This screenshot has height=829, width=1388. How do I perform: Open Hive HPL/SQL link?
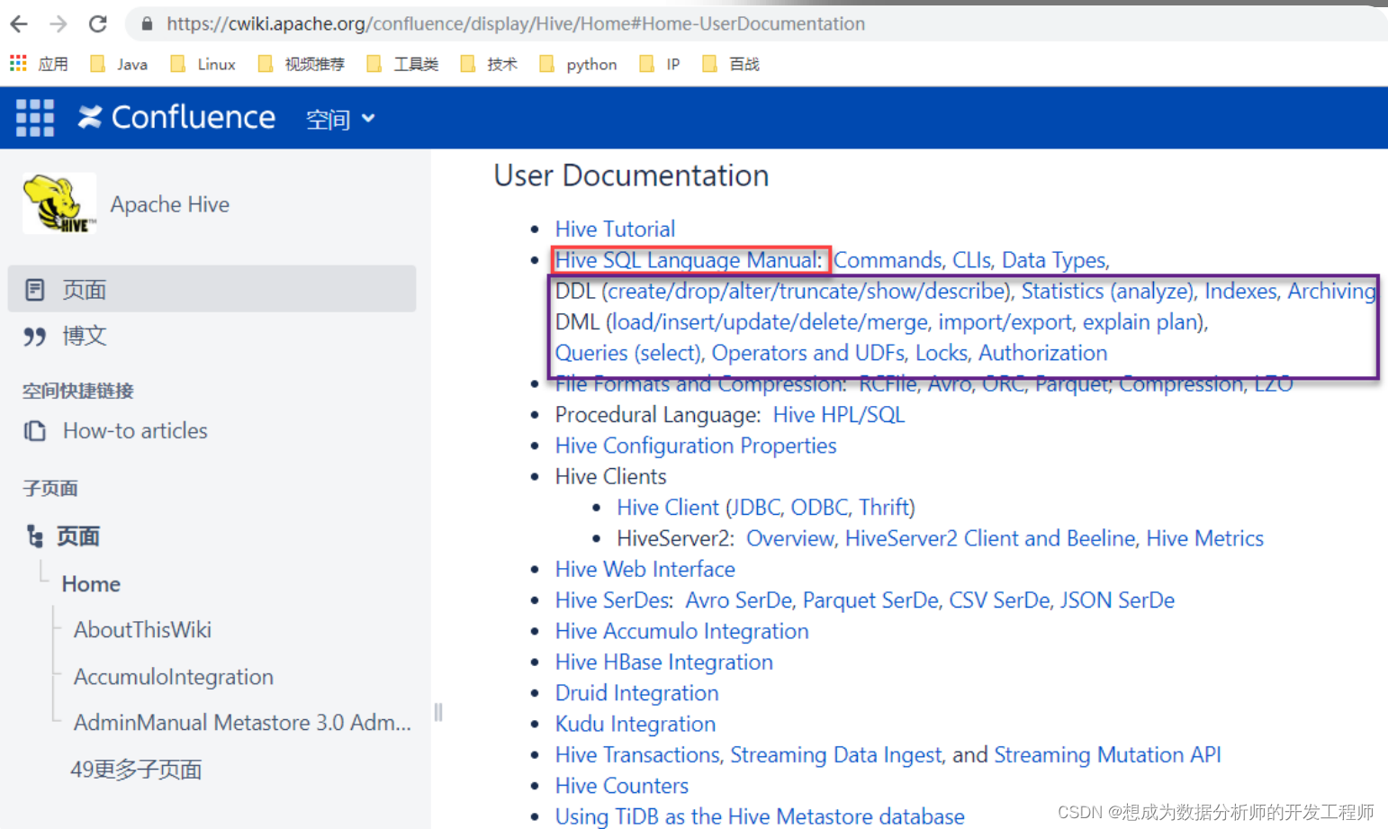(x=839, y=415)
